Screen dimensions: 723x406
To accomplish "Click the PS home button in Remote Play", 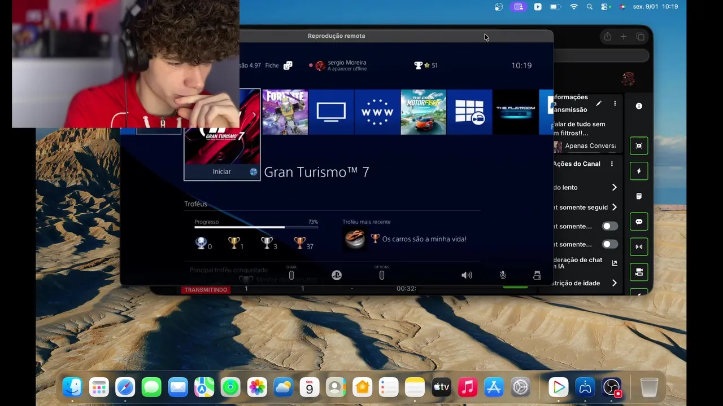I will (x=337, y=275).
